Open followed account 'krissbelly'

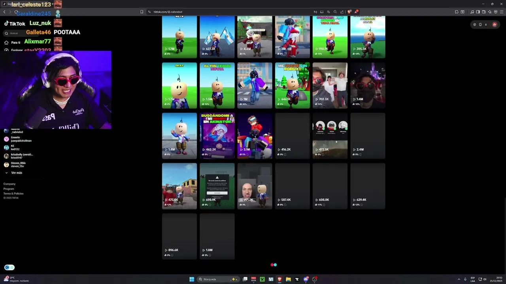[19, 156]
